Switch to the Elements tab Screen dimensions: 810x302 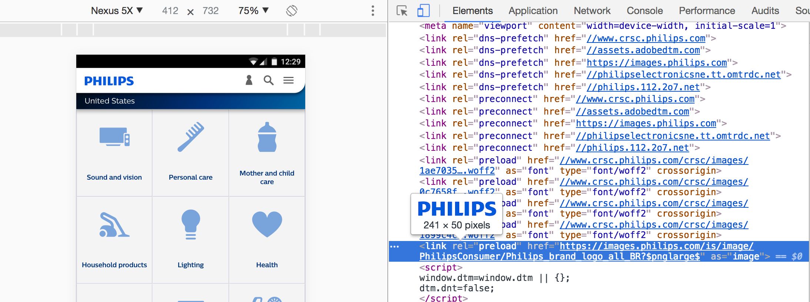472,11
